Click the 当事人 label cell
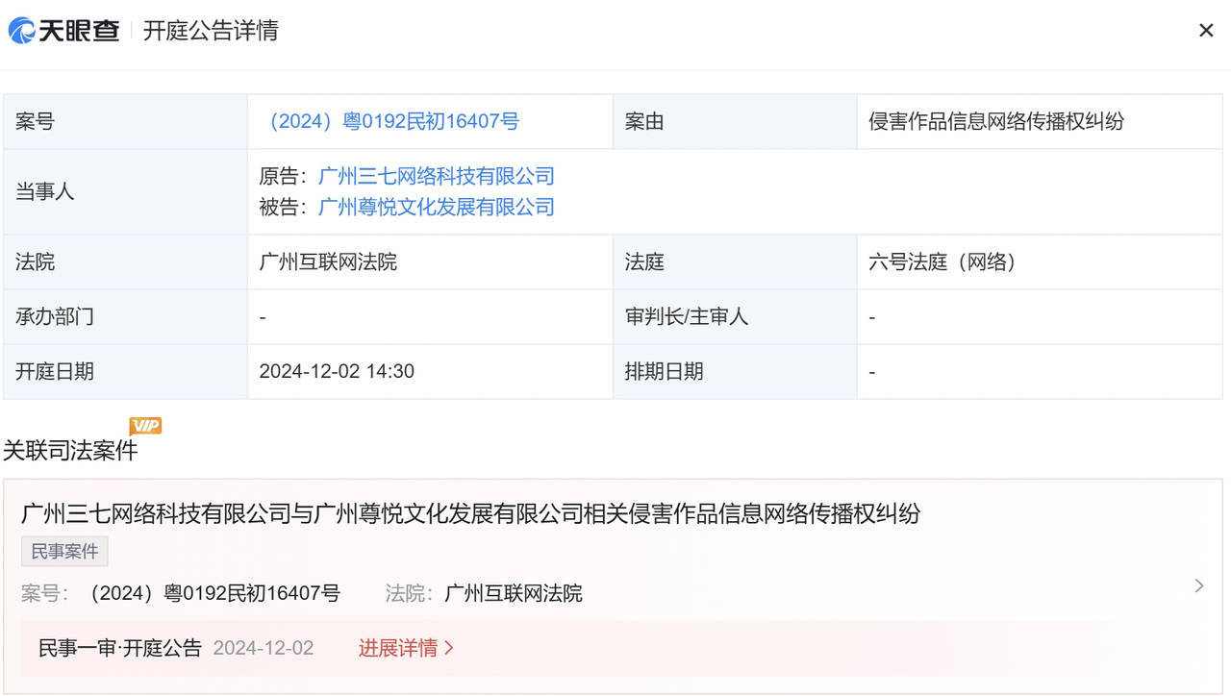This screenshot has height=696, width=1231. (x=125, y=191)
